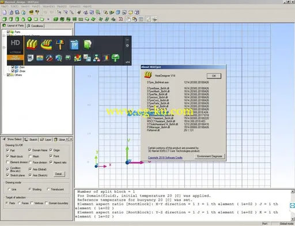Select Faces as target of selection
The height and width of the screenshot is (226, 295).
(x=19, y=203)
